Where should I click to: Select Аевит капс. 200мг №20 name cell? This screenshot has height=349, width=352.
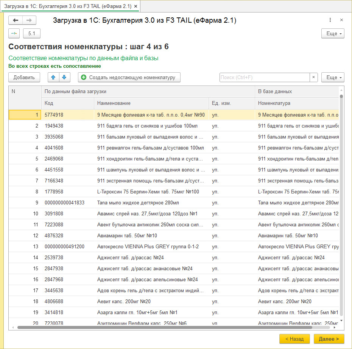coord(151,302)
